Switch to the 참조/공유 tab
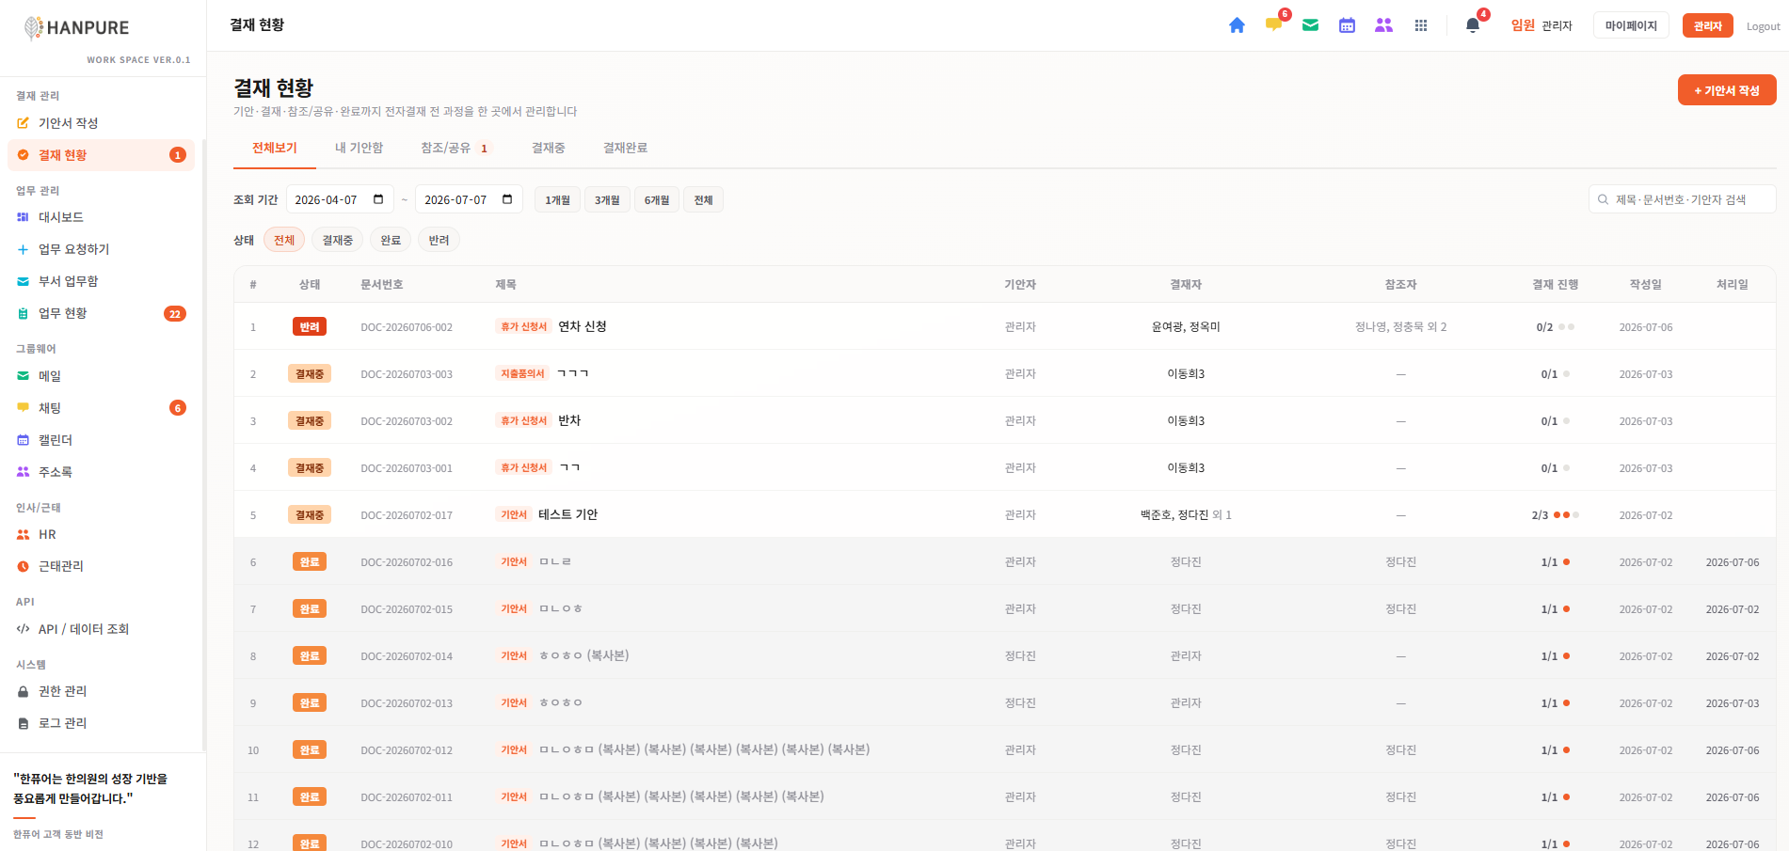The height and width of the screenshot is (851, 1789). [x=456, y=148]
